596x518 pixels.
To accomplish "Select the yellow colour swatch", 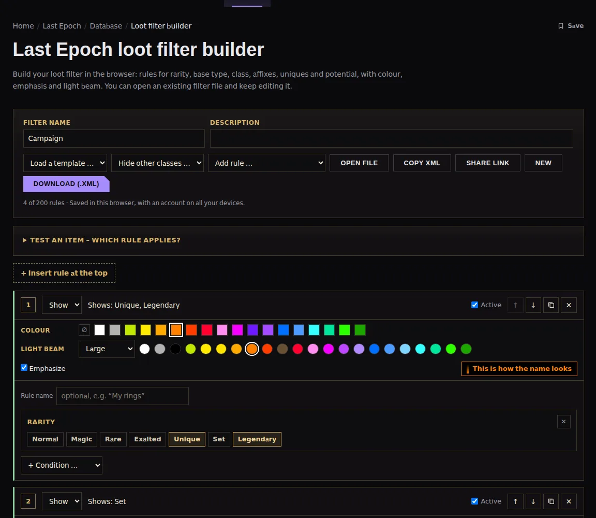I will point(145,329).
